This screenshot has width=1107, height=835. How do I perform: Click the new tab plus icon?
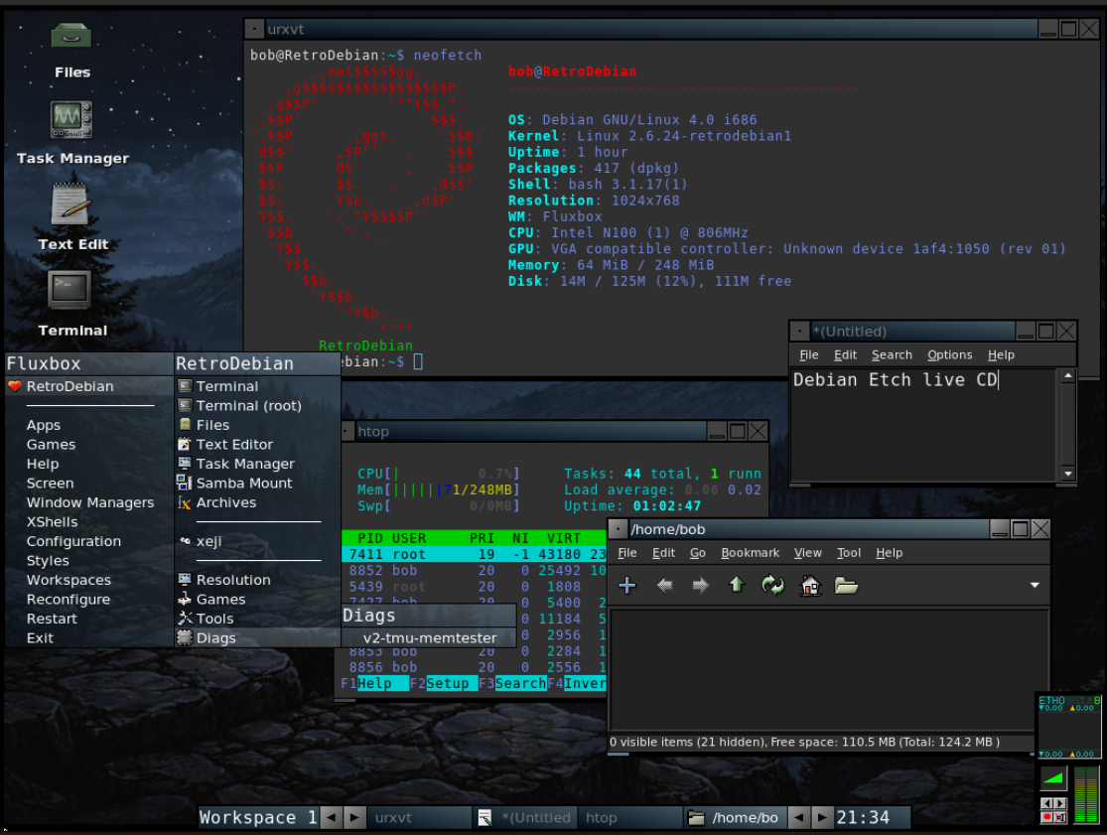tap(626, 585)
